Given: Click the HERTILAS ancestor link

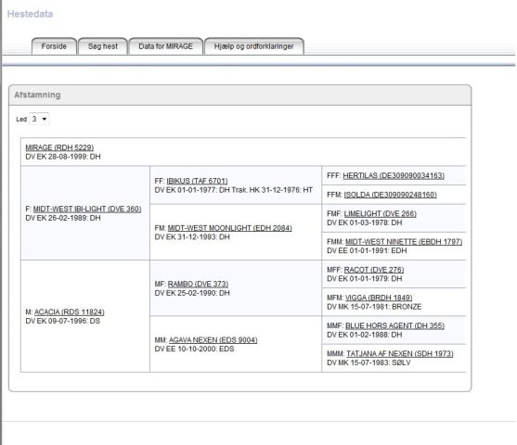Looking at the screenshot, I should click(x=394, y=175).
